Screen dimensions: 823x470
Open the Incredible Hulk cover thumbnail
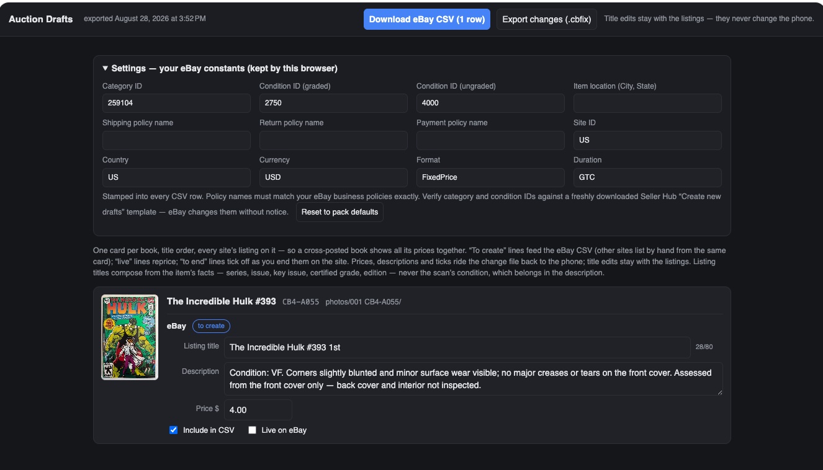(x=130, y=337)
